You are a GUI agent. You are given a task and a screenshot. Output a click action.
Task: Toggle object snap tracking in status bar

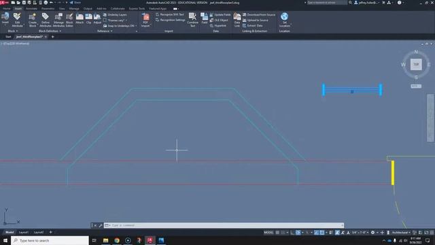tap(316, 233)
